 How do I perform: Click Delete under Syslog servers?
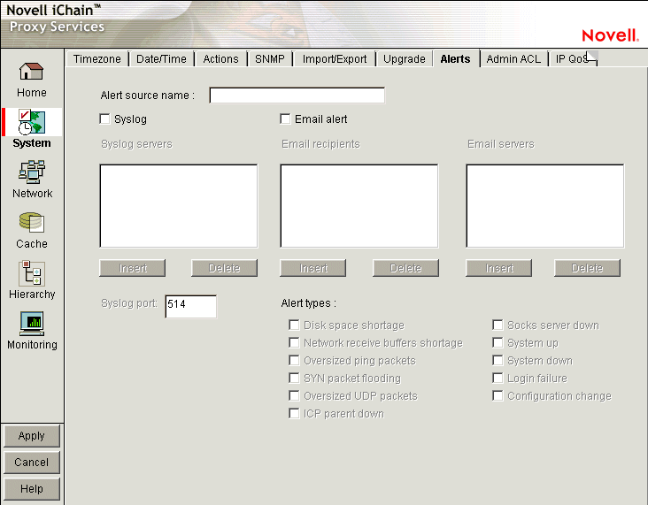pos(224,268)
